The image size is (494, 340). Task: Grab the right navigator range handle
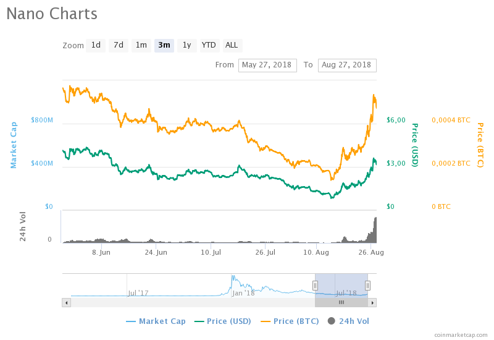tap(367, 286)
